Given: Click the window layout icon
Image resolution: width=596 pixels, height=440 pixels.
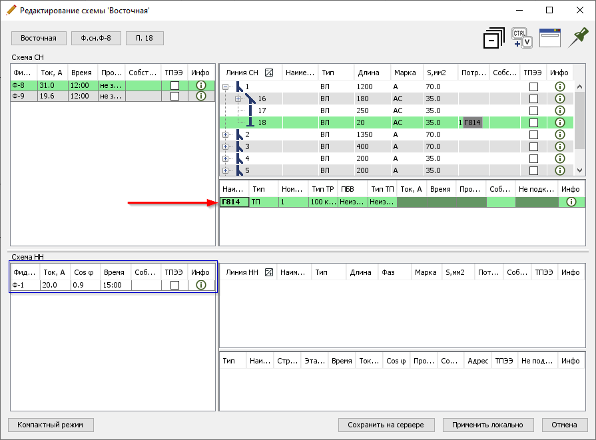Looking at the screenshot, I should (549, 38).
